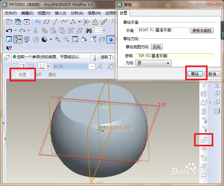The width and height of the screenshot is (224, 186).
Task: Click the shell tool icon in right toolbar
Action: pos(203,94)
